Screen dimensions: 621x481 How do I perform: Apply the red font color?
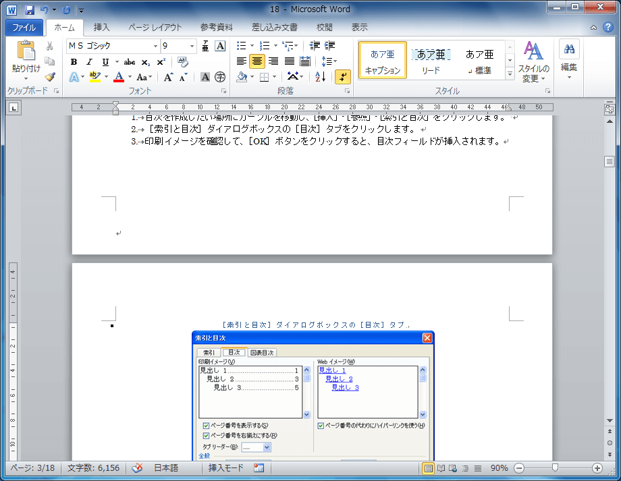[x=119, y=77]
